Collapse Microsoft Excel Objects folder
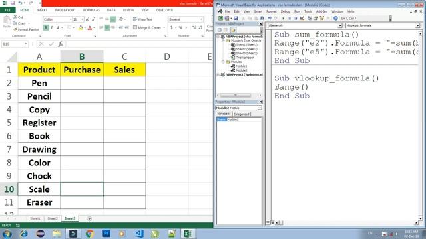 tap(223, 40)
